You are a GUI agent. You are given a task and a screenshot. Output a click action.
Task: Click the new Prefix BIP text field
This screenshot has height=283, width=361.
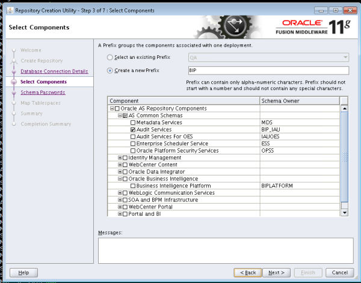[268, 70]
